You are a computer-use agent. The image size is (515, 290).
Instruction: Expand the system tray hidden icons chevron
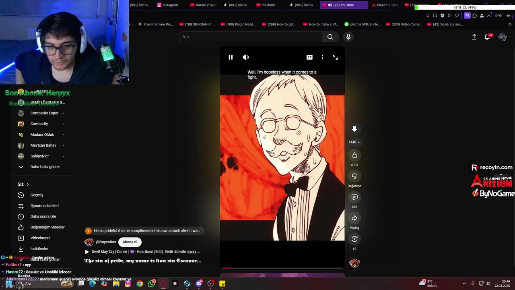point(464,284)
